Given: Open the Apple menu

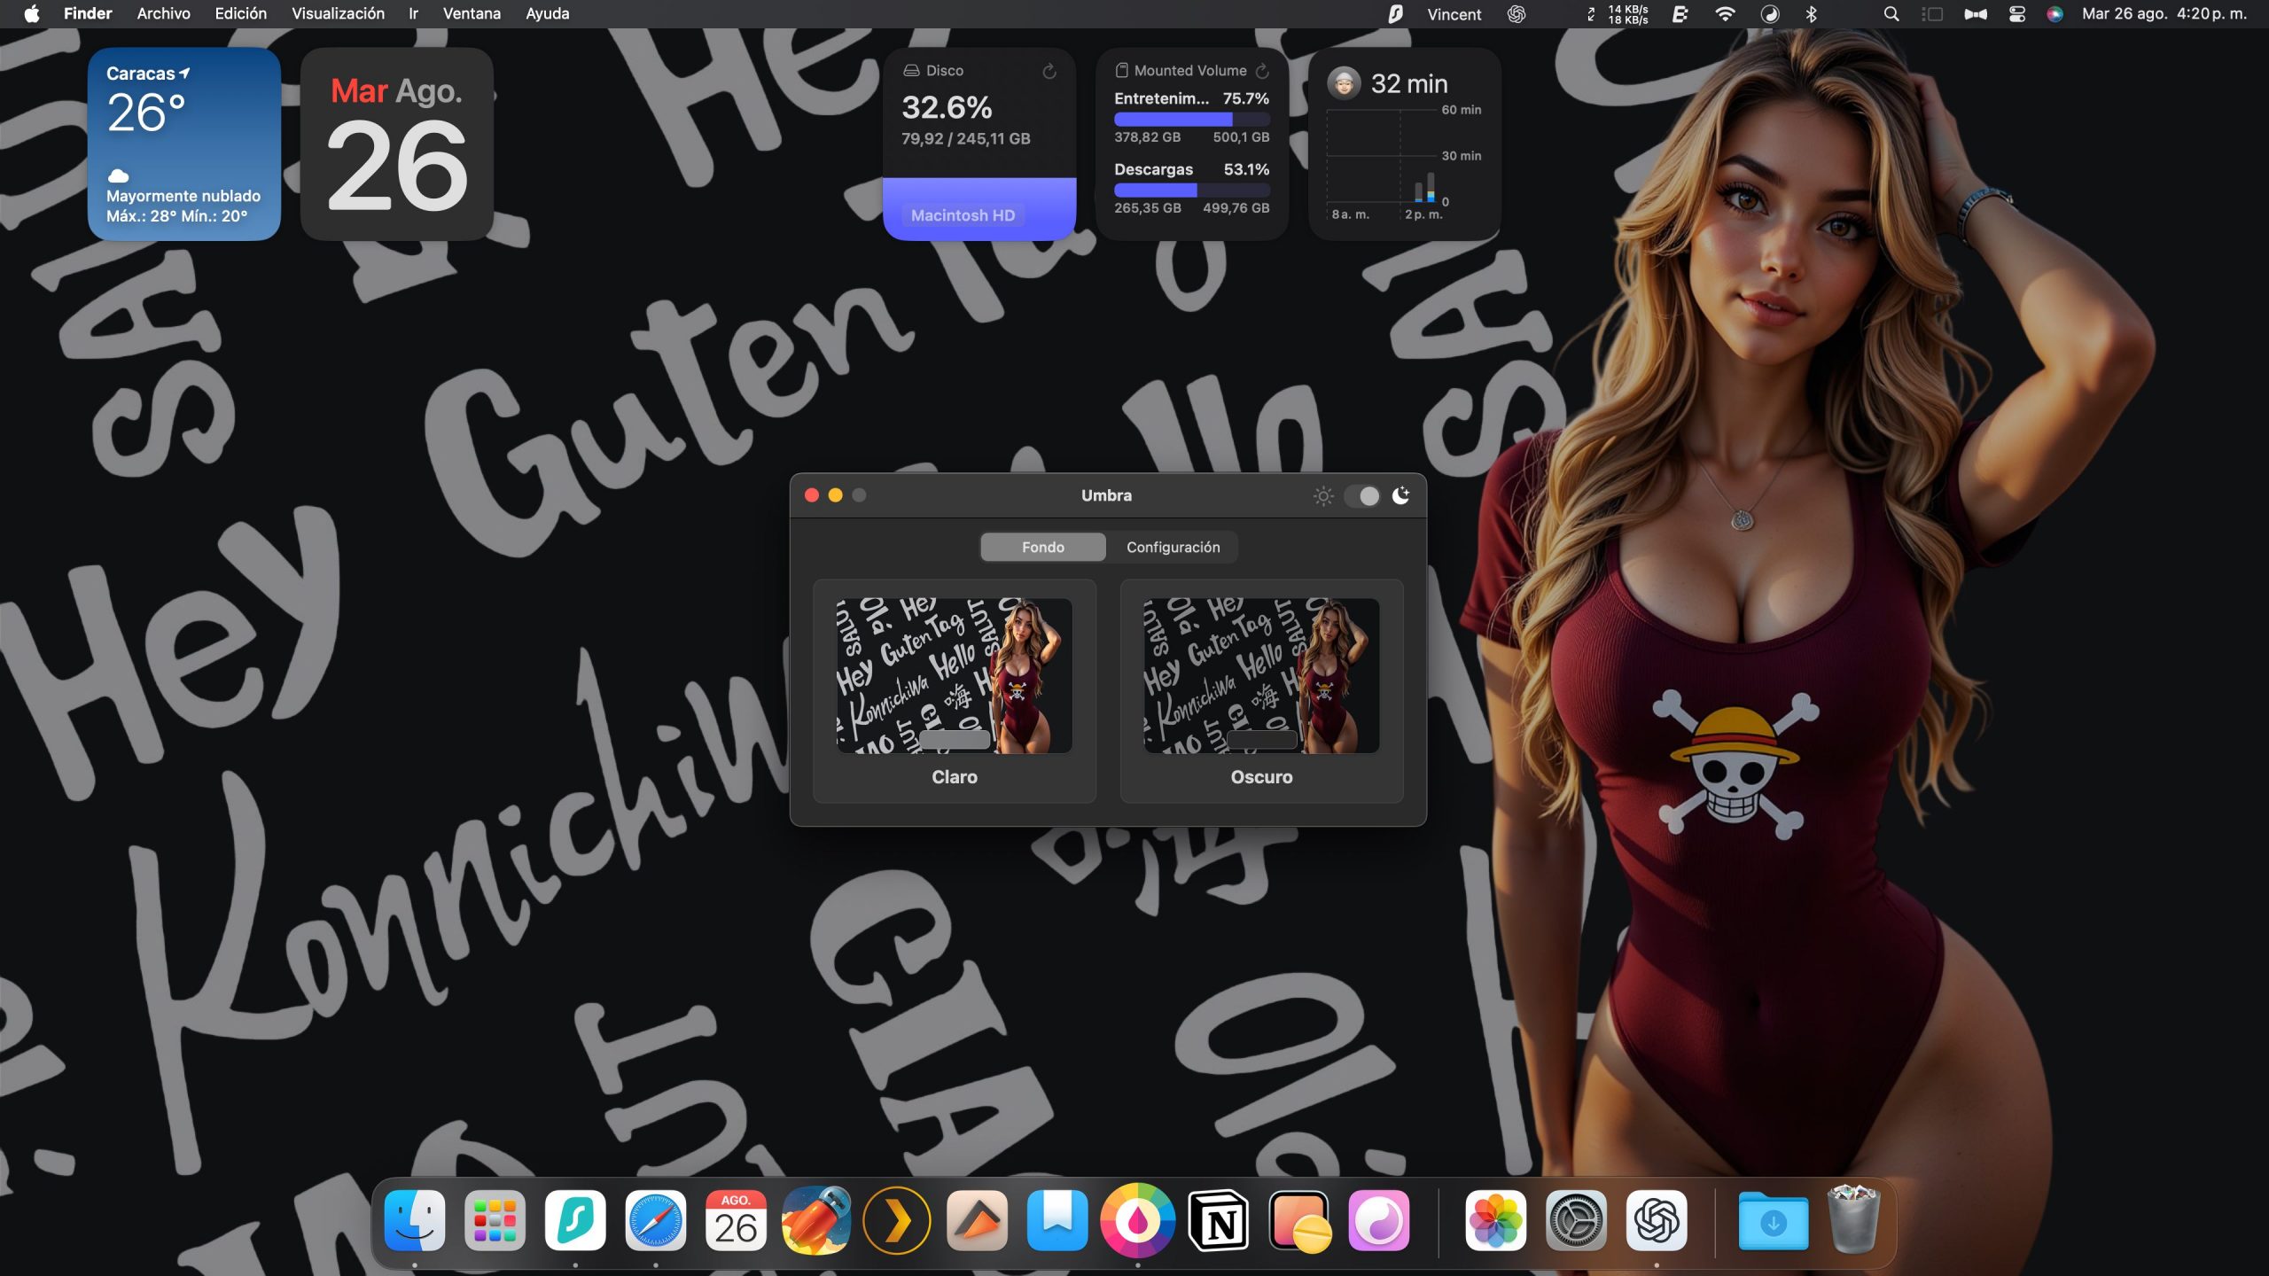Looking at the screenshot, I should [32, 13].
